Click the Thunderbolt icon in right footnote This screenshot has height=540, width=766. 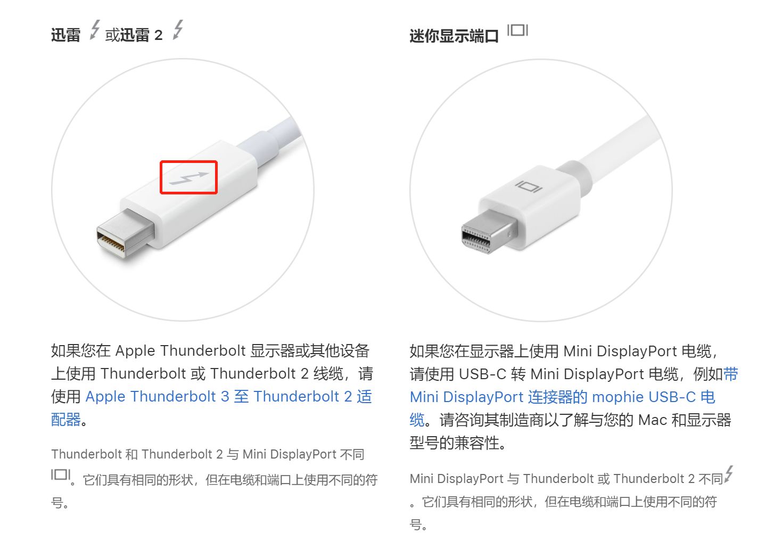(x=728, y=474)
